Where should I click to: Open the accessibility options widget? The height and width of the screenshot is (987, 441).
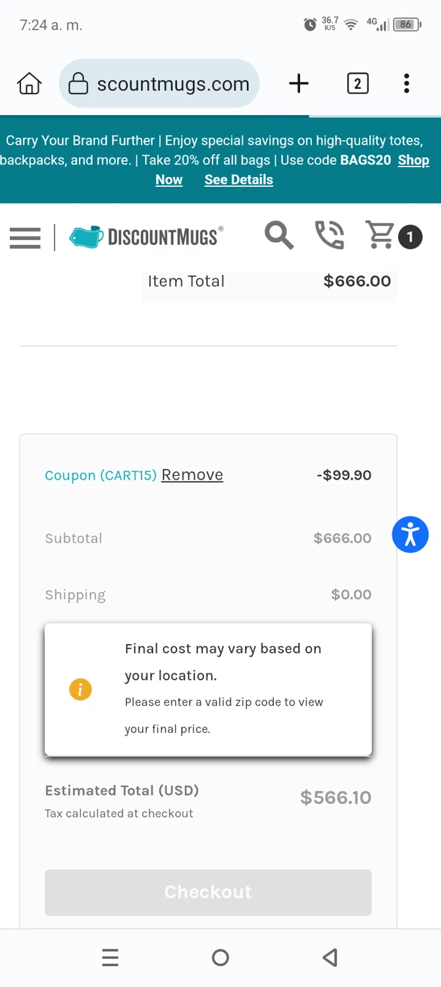[410, 534]
